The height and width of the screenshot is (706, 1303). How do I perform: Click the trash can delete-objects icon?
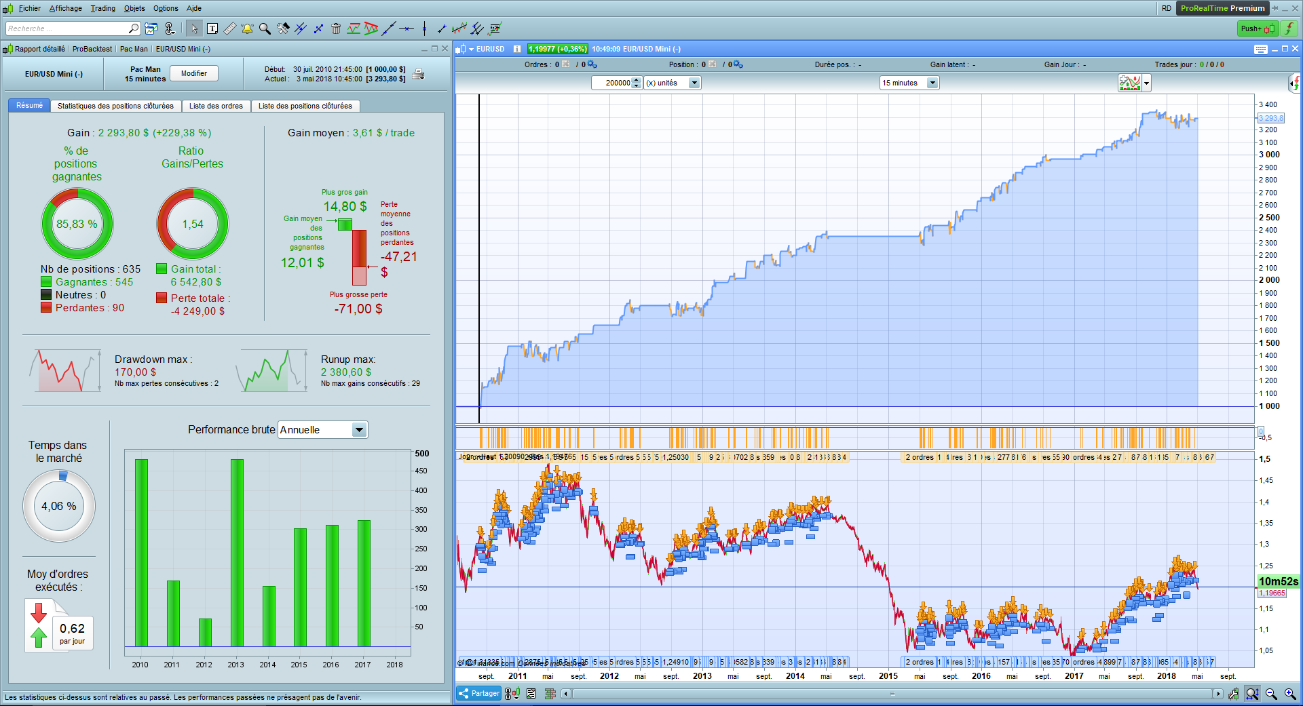pyautogui.click(x=336, y=28)
